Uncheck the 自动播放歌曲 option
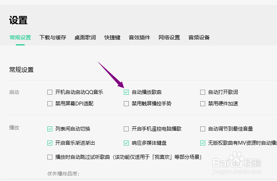This screenshot has width=277, height=181. tap(126, 92)
